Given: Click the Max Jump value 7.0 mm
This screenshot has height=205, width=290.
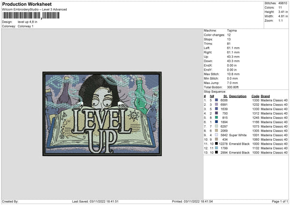Looking at the screenshot, I should coord(232,83).
